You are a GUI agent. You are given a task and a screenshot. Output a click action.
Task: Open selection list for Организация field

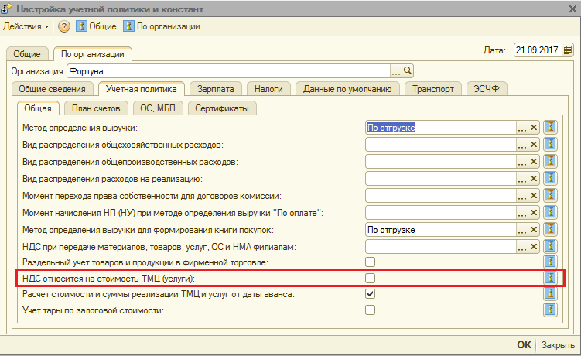tap(395, 70)
